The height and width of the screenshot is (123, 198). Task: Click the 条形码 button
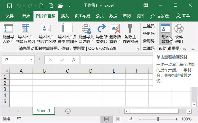[149, 34]
